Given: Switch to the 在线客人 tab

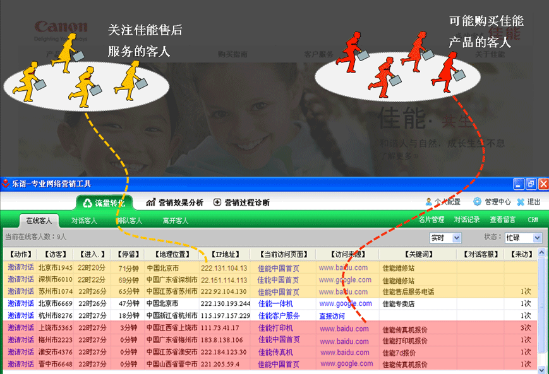Looking at the screenshot, I should click(x=39, y=221).
